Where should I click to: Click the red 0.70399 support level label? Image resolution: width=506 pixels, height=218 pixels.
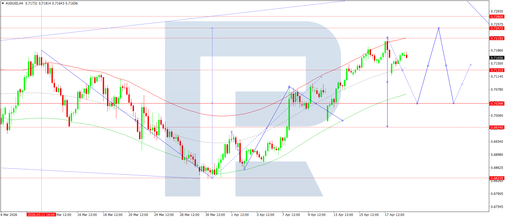pos(497,103)
